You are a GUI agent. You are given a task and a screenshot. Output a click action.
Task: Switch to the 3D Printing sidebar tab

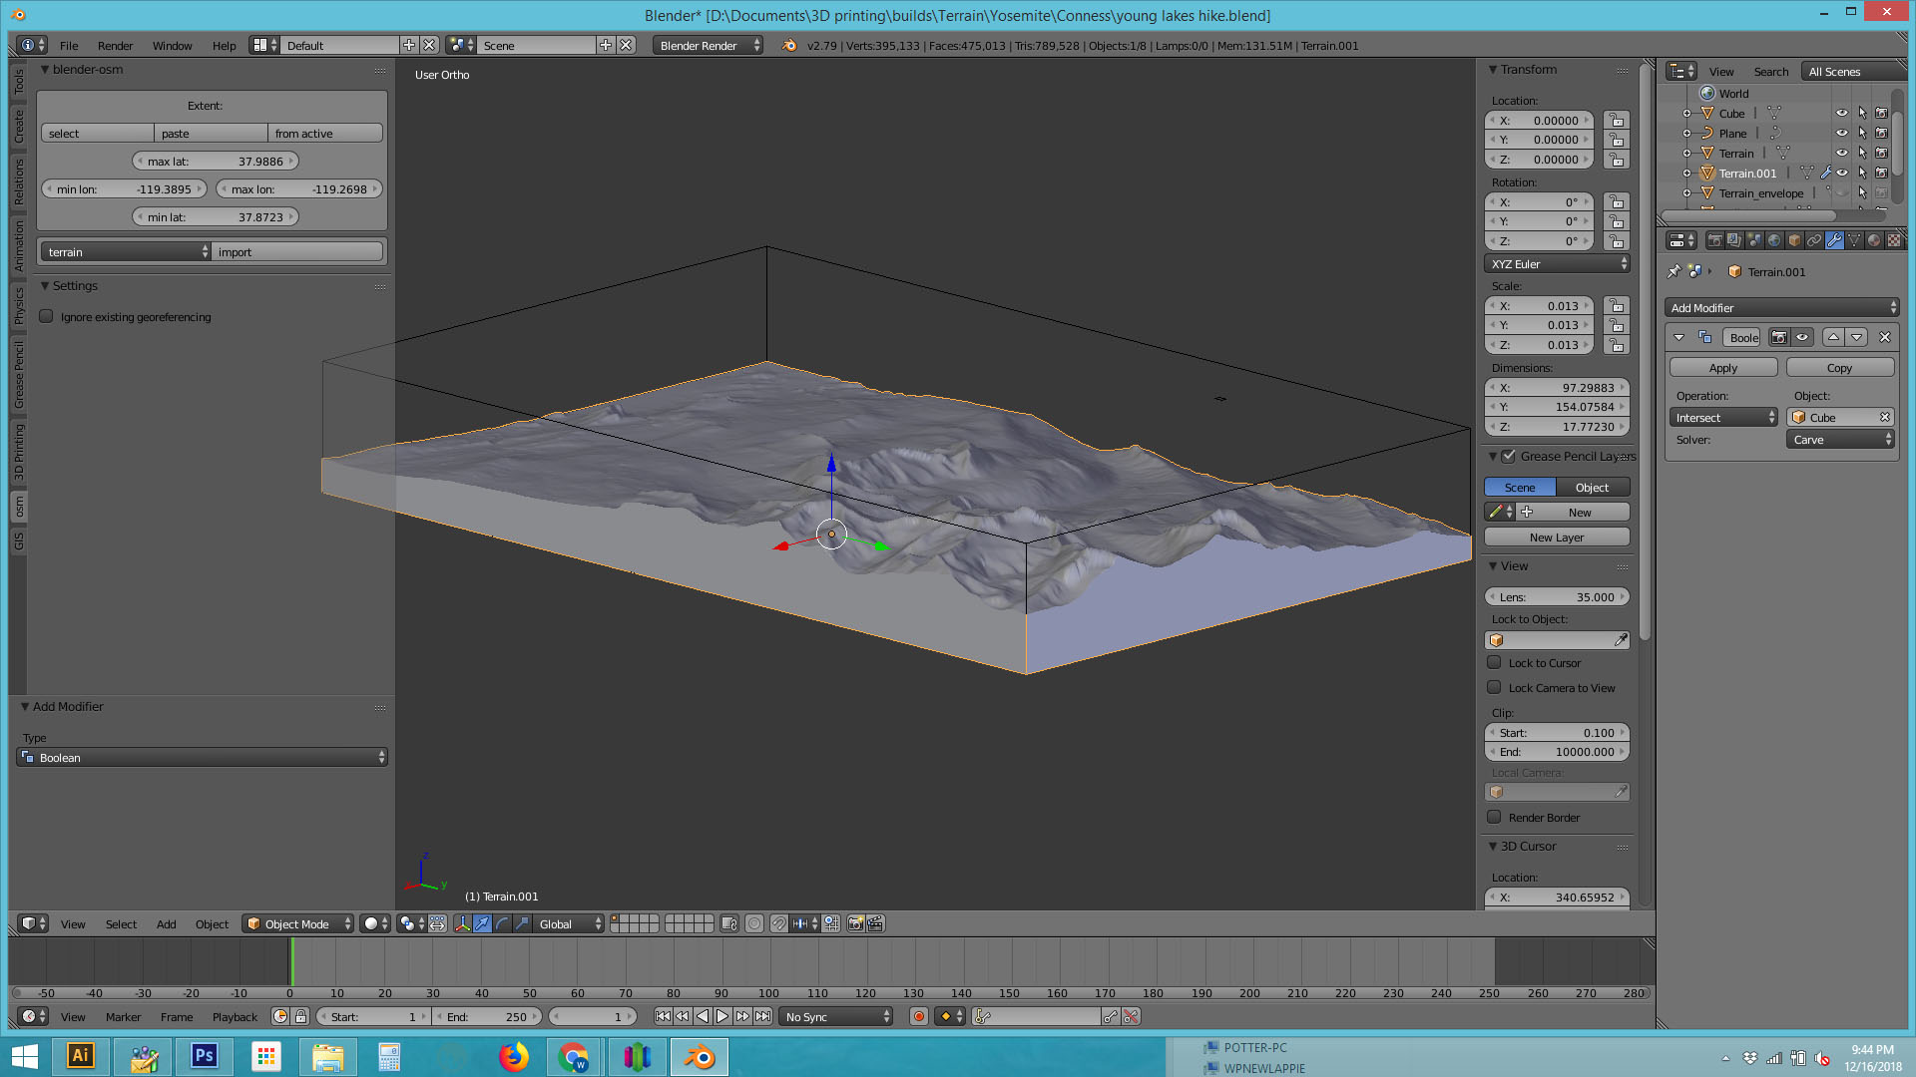pyautogui.click(x=18, y=454)
